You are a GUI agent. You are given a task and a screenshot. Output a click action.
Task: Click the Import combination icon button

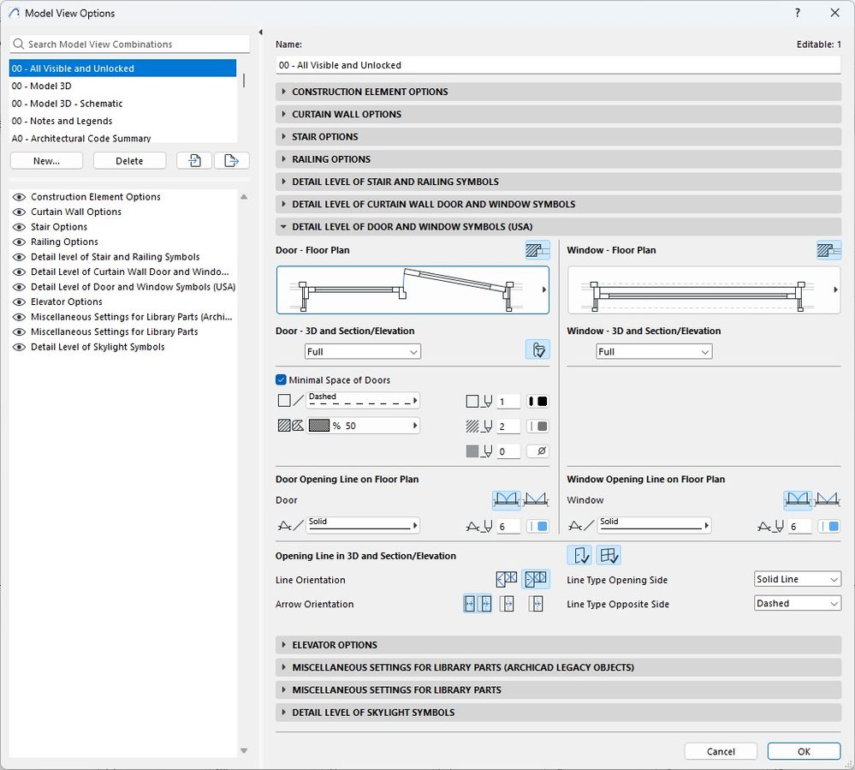[x=194, y=160]
